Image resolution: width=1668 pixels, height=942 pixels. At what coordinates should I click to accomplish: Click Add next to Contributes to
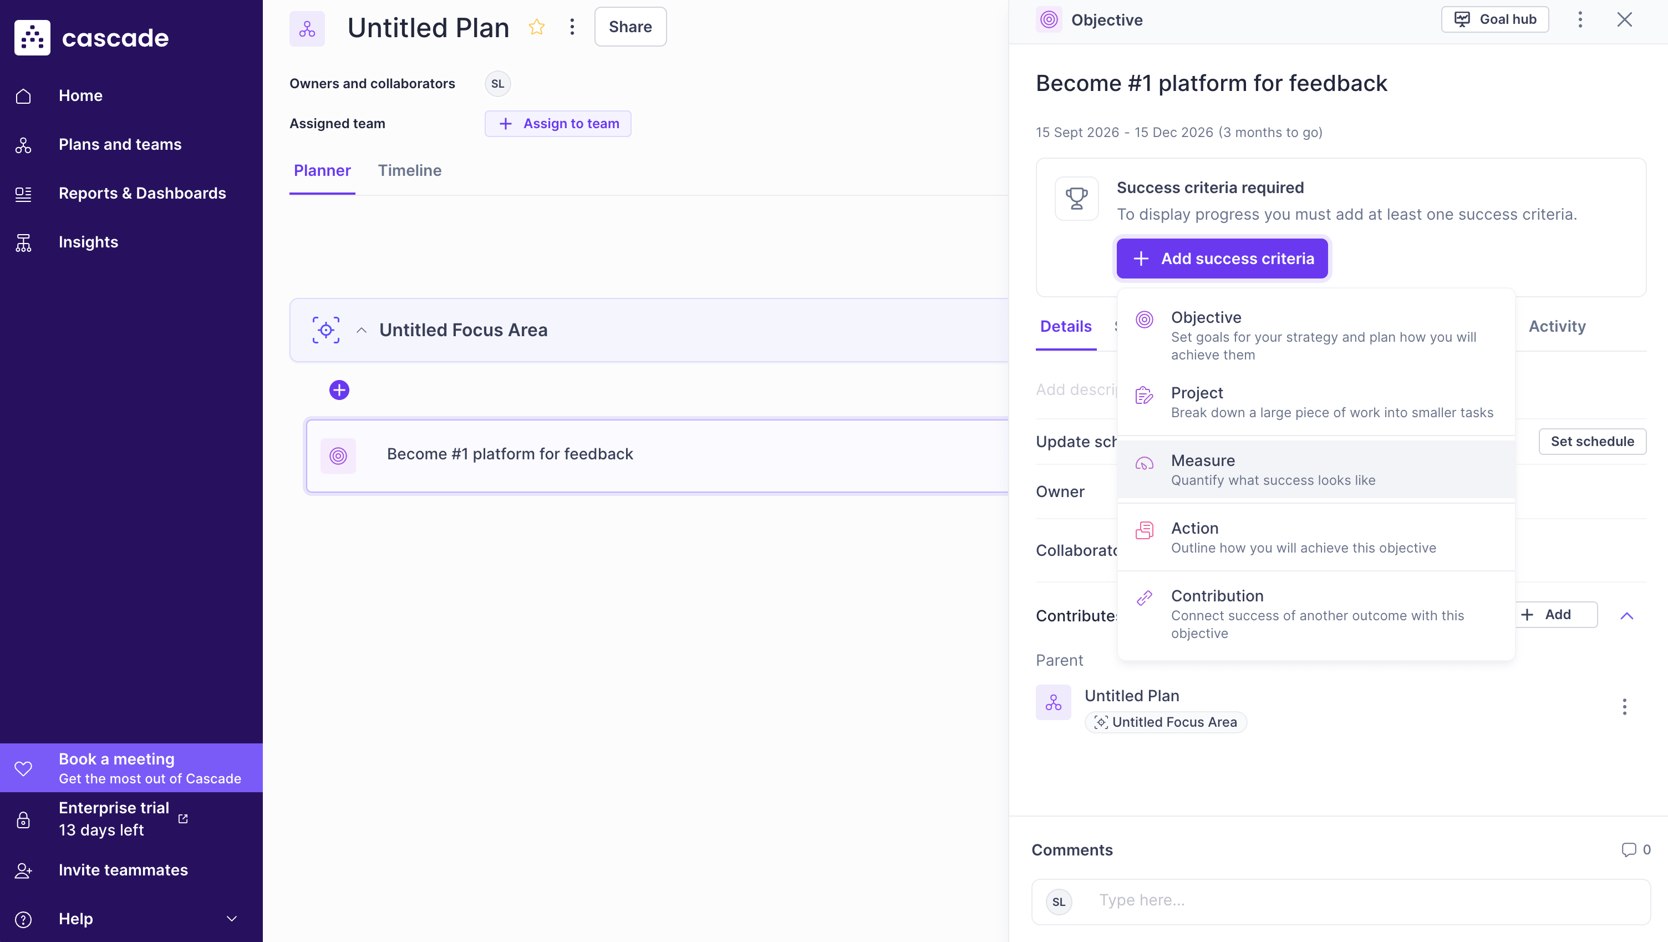pos(1556,614)
